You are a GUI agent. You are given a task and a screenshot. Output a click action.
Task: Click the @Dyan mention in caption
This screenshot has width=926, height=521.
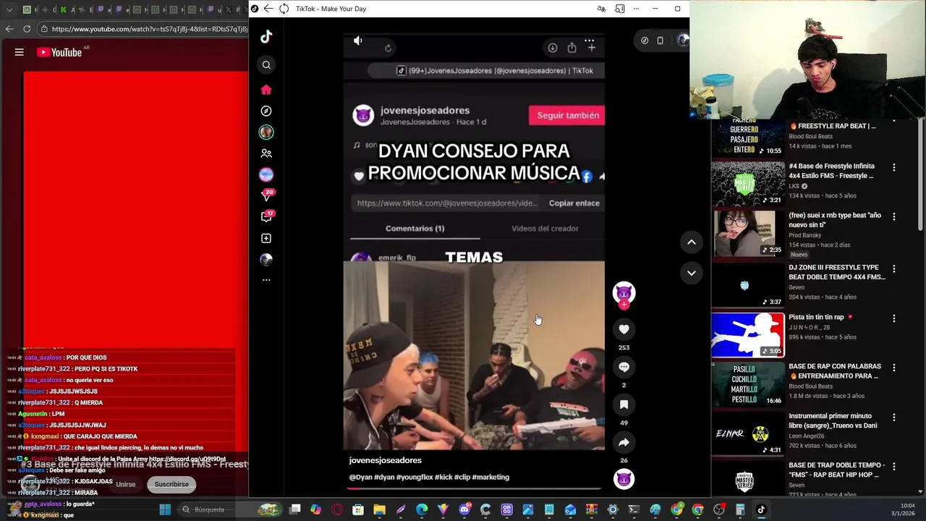click(360, 477)
